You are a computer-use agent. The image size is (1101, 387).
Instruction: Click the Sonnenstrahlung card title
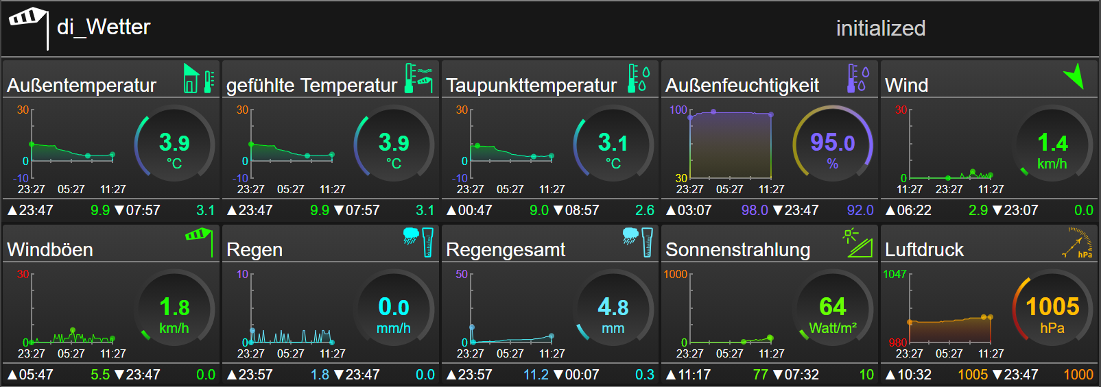click(738, 249)
